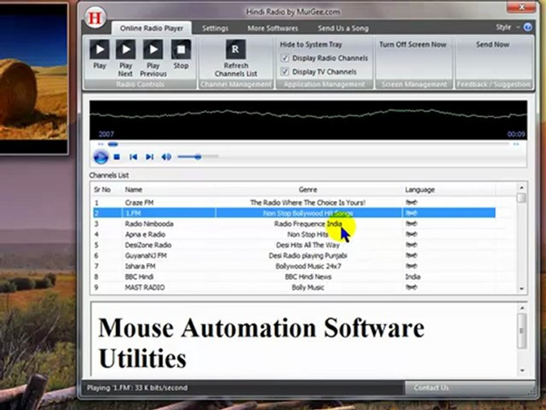This screenshot has height=410, width=546.
Task: Click the genre text 'Desi Hits All The Way'
Action: 308,245
